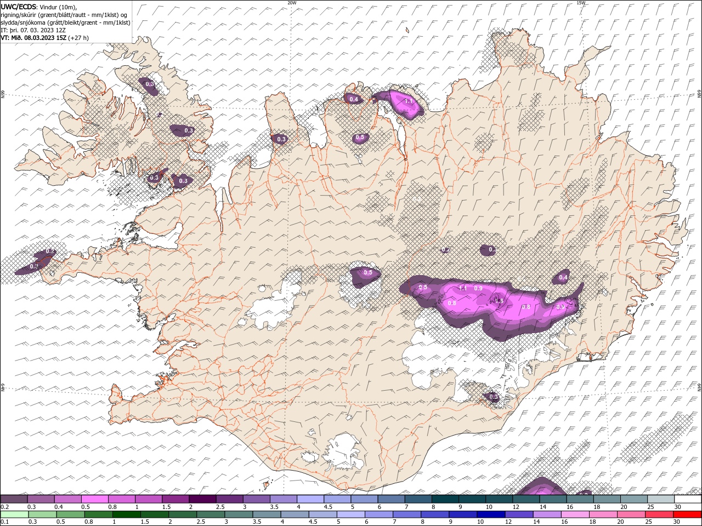Viewport: 702px width, 526px height.
Task: Select the light pink swatch labeled 16 in bottom row
Action: click(575, 514)
